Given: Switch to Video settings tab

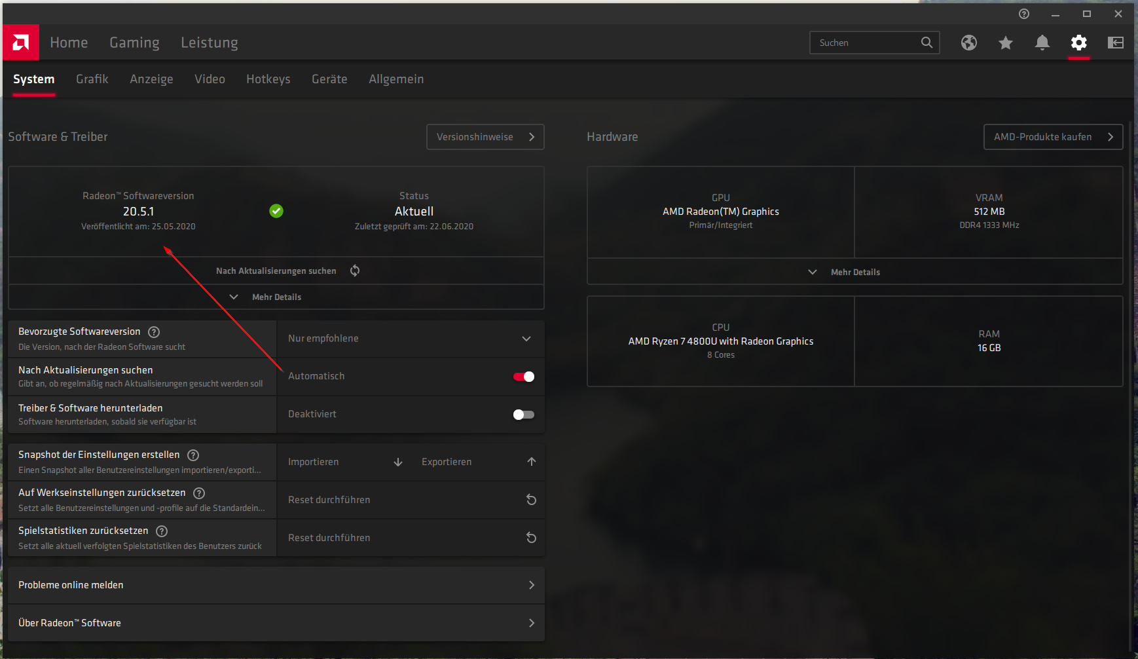Looking at the screenshot, I should point(210,79).
